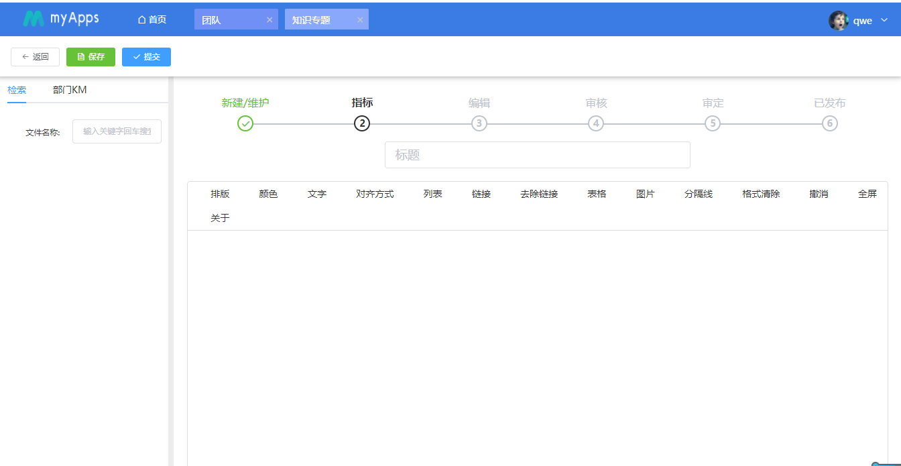Click the qwe user avatar
Viewport: 901px width, 466px height.
838,21
